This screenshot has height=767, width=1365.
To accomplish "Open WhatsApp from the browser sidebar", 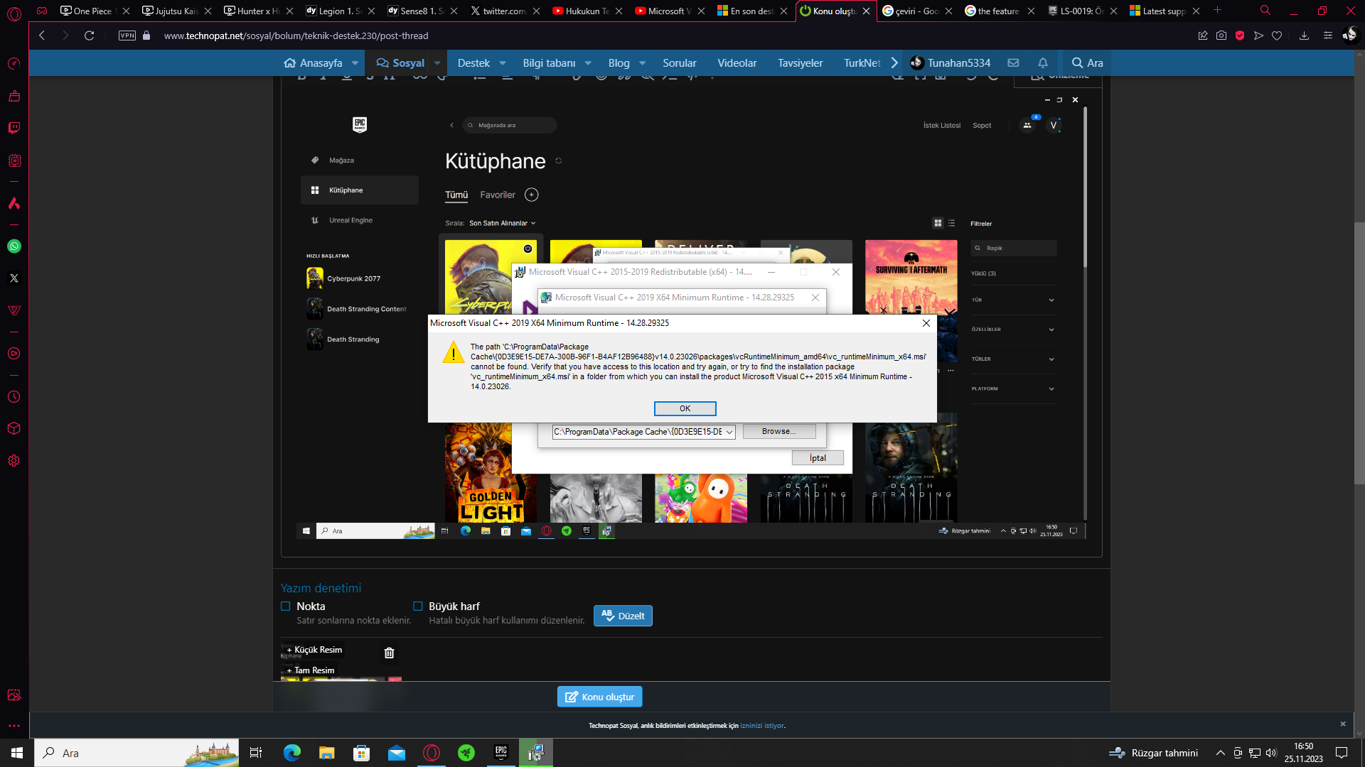I will (x=14, y=246).
